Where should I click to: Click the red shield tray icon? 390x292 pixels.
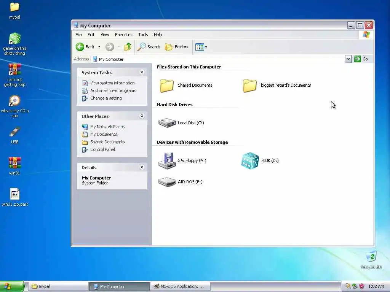click(x=362, y=286)
